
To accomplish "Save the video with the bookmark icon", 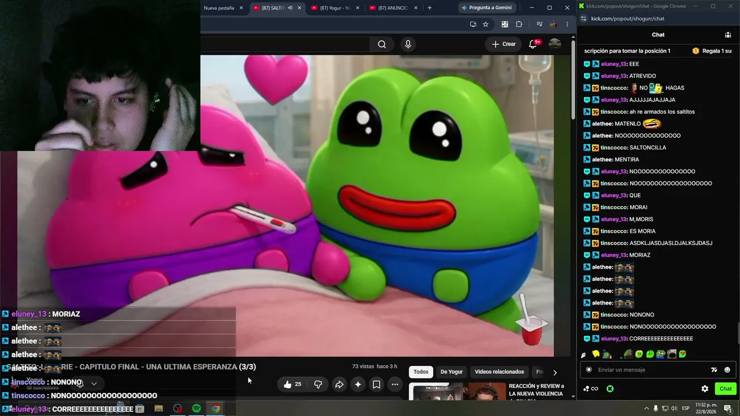I will tap(376, 384).
